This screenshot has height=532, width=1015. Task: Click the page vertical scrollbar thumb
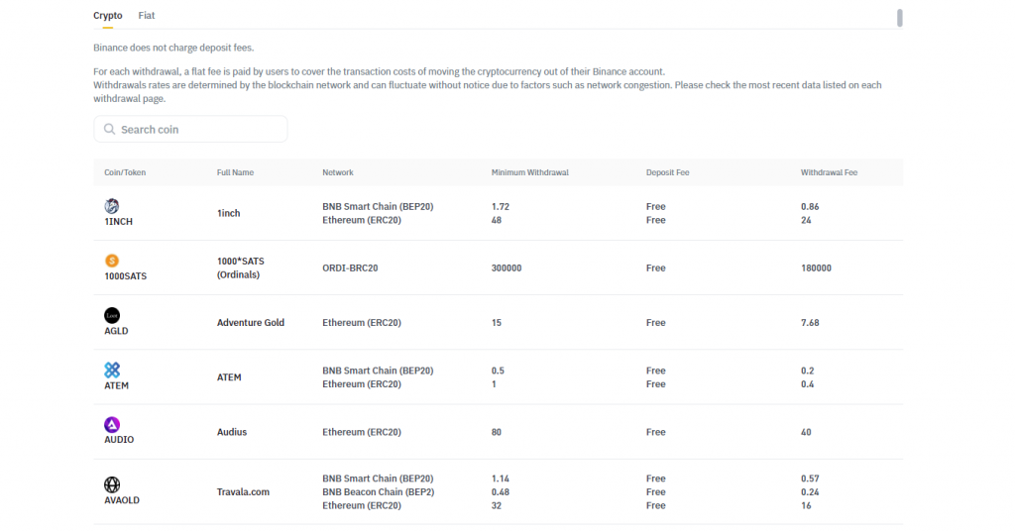click(900, 18)
